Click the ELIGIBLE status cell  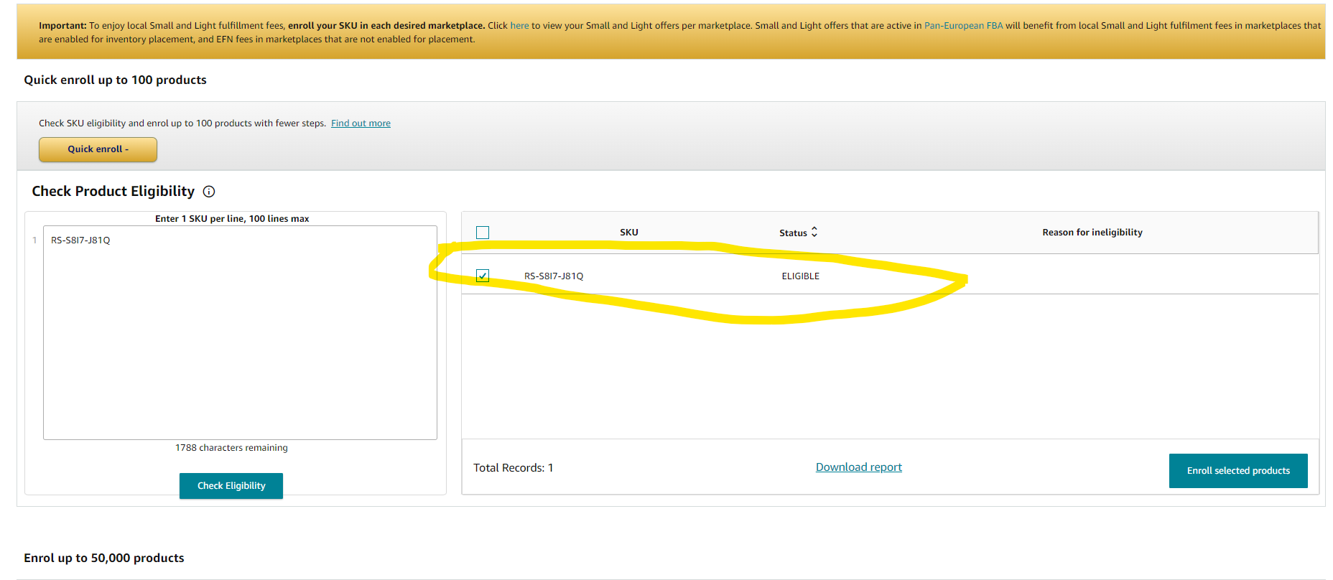pyautogui.click(x=800, y=276)
